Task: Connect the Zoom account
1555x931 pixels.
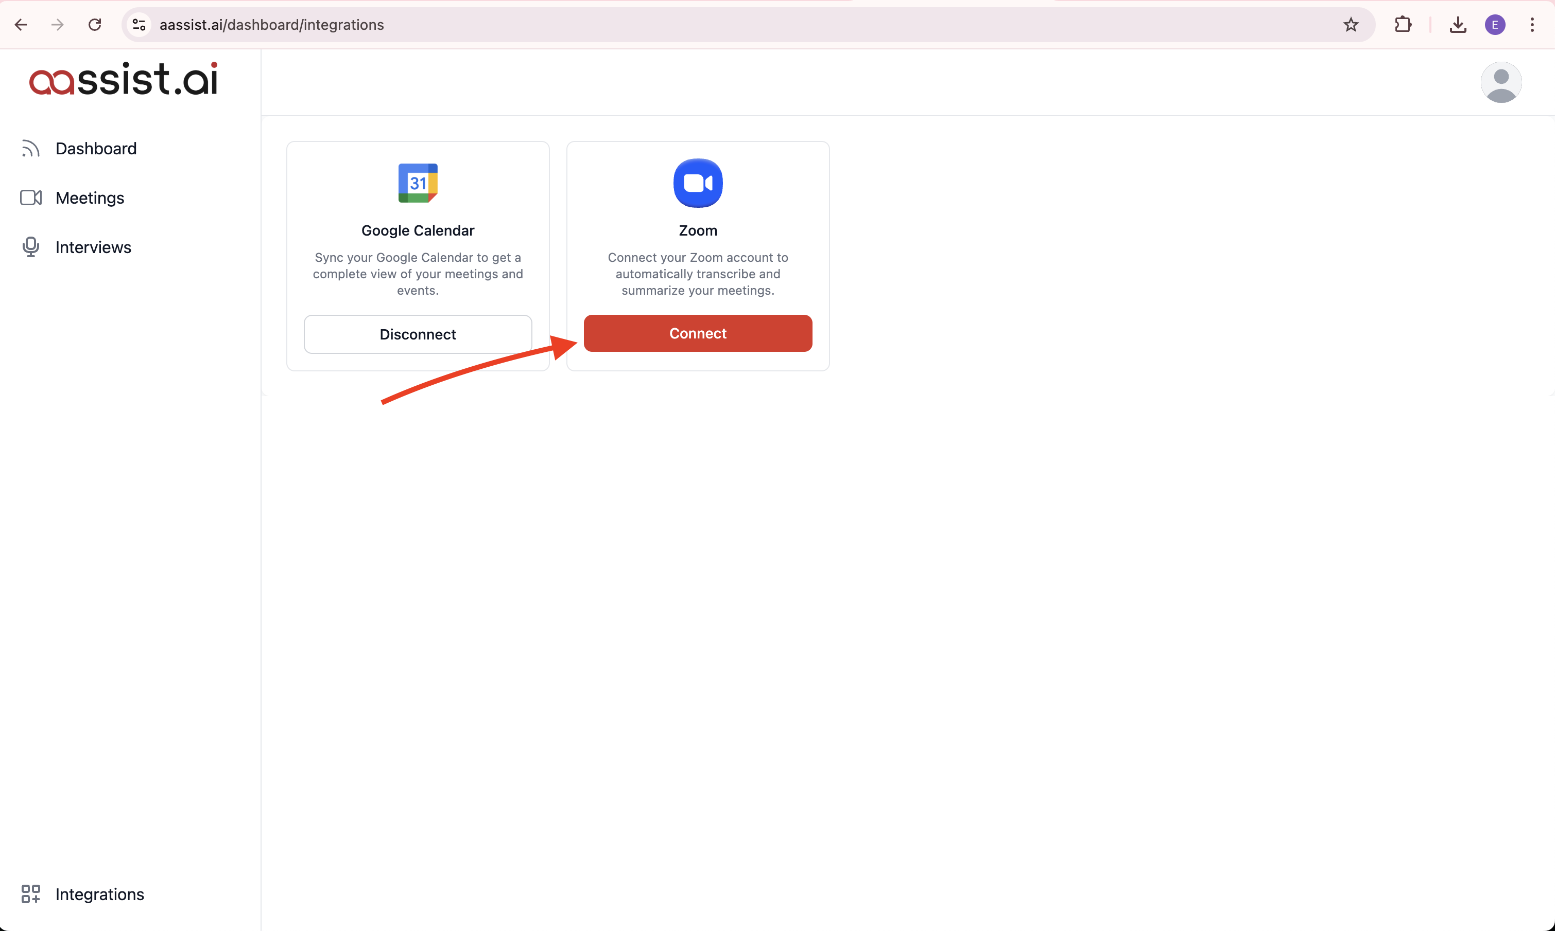Action: tap(698, 333)
